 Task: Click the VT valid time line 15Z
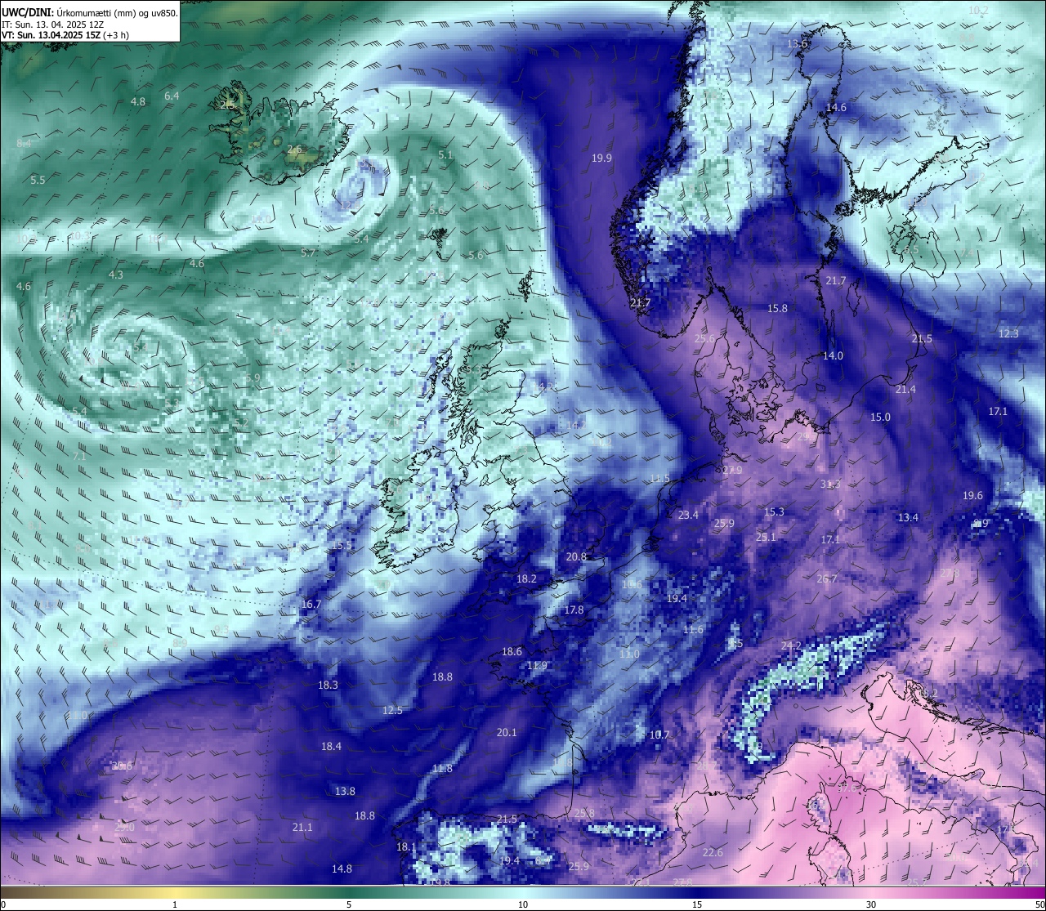(65, 35)
